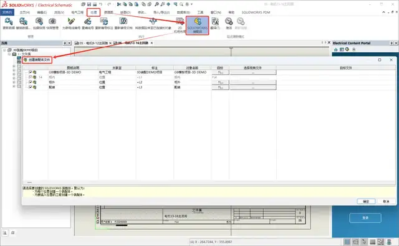Click the scissors cut icon in title toolbar
The height and width of the screenshot is (246, 399).
pos(119,4)
